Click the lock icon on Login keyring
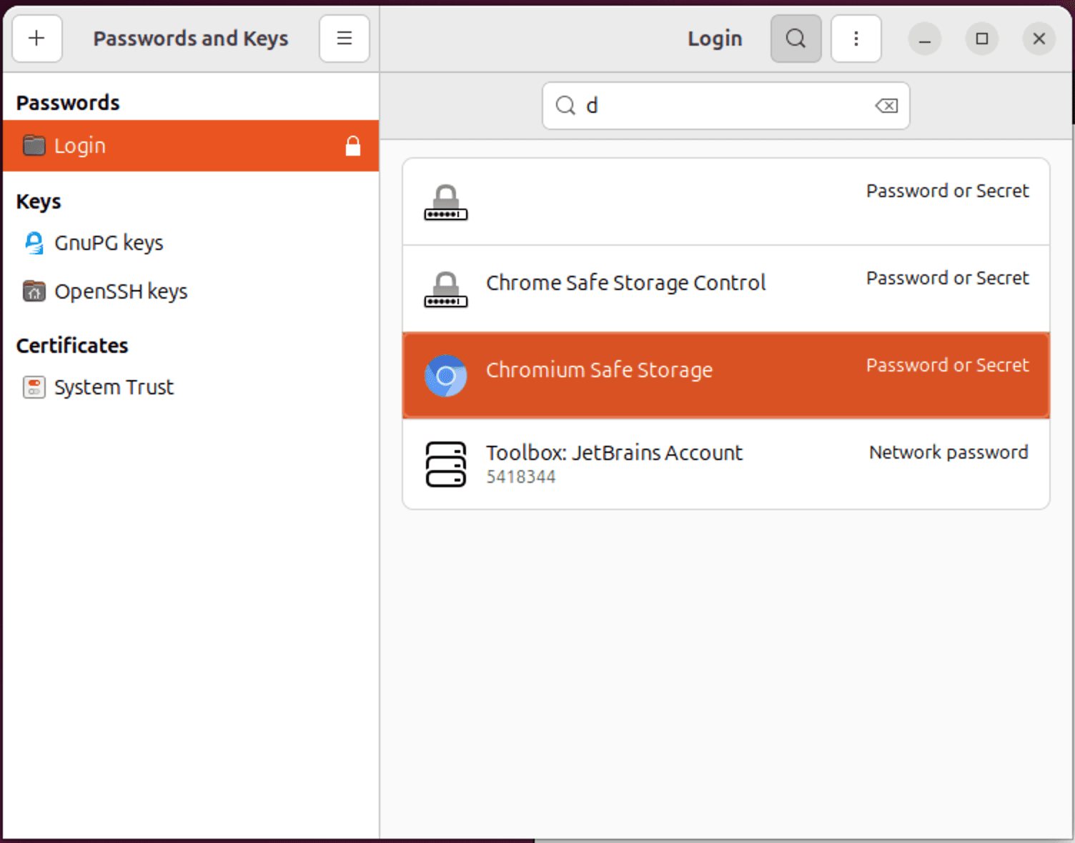Image resolution: width=1075 pixels, height=843 pixels. [352, 146]
